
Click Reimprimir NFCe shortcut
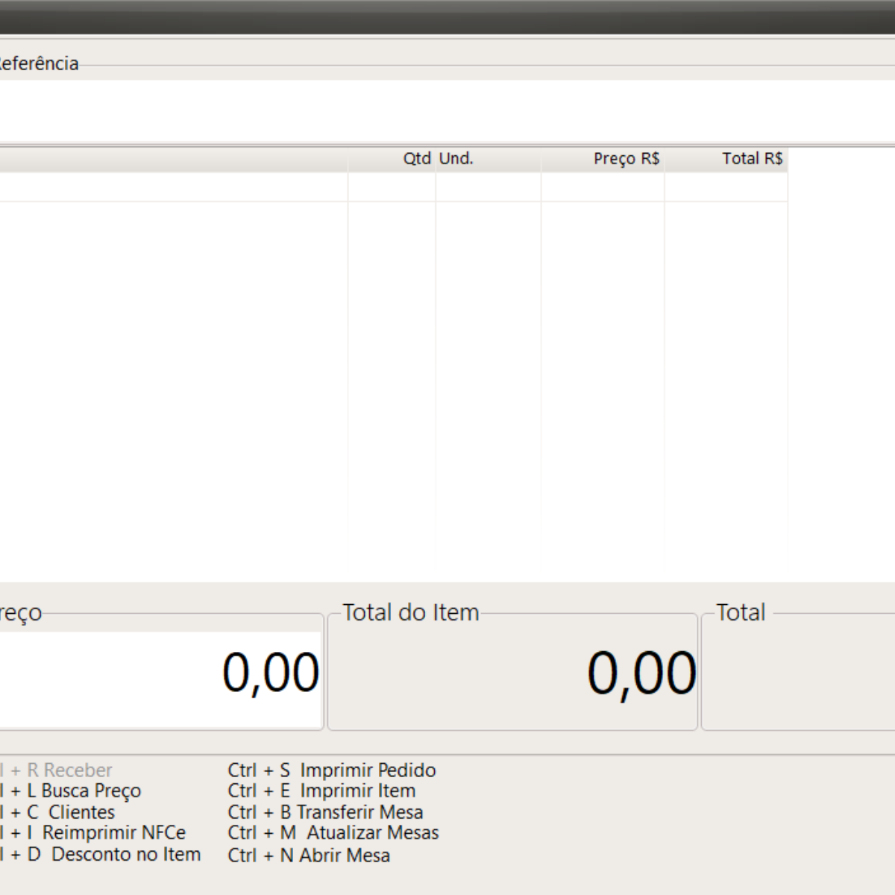coord(113,833)
